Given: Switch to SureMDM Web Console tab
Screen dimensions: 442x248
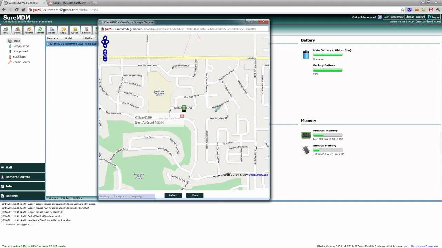Looking at the screenshot, I should point(22,3).
